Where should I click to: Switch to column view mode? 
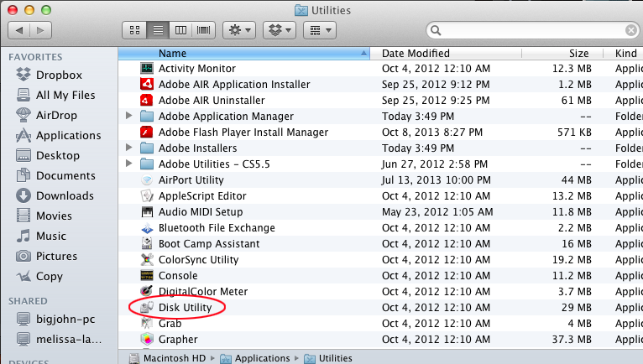180,30
